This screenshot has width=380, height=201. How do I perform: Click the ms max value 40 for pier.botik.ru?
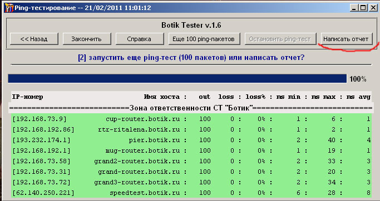[x=332, y=140]
